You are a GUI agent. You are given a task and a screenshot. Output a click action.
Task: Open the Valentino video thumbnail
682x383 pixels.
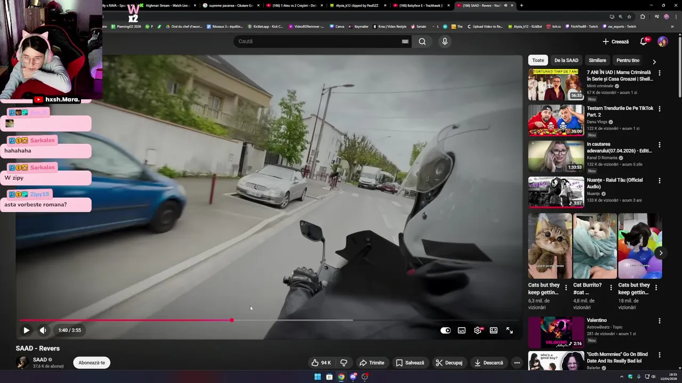[556, 332]
